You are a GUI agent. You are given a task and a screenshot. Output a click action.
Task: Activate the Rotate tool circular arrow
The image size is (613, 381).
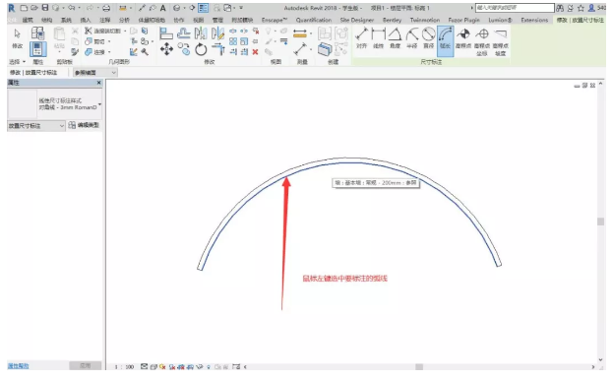click(201, 49)
